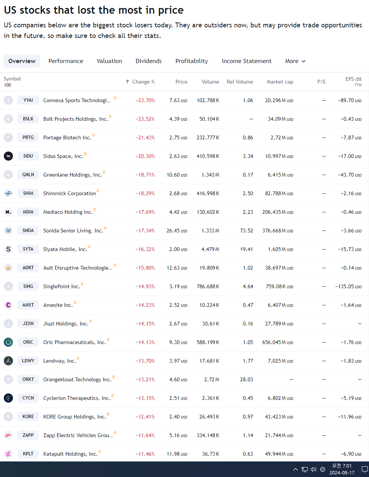Screen dimensions: 369x477
Task: Open the Dividends tab
Action: click(149, 61)
